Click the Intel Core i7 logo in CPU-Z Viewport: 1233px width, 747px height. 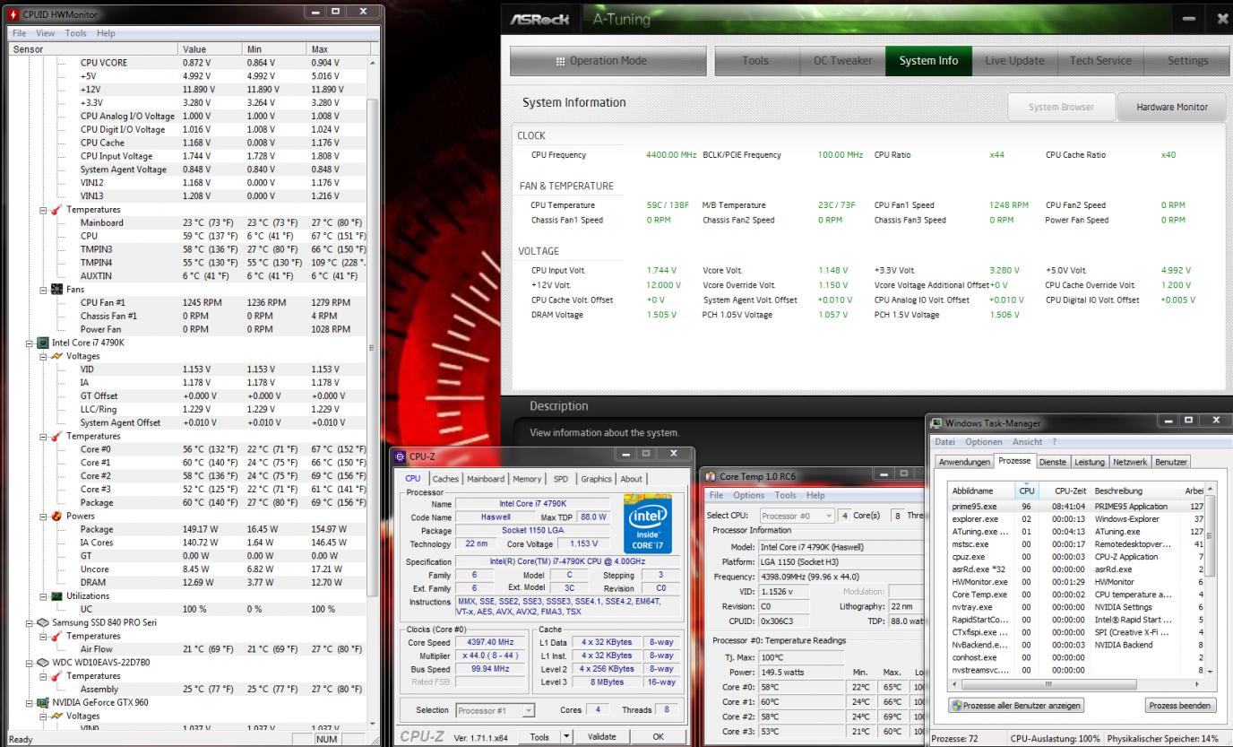point(647,522)
